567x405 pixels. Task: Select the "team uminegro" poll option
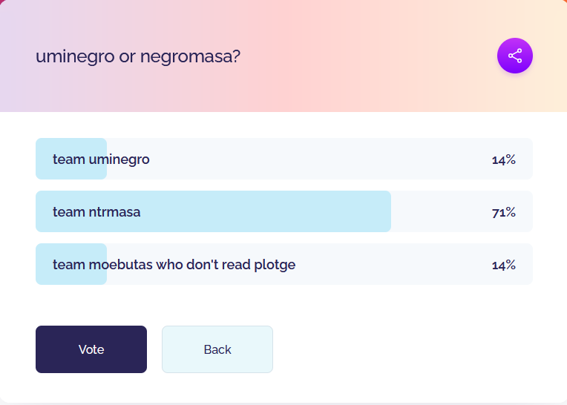click(x=283, y=159)
